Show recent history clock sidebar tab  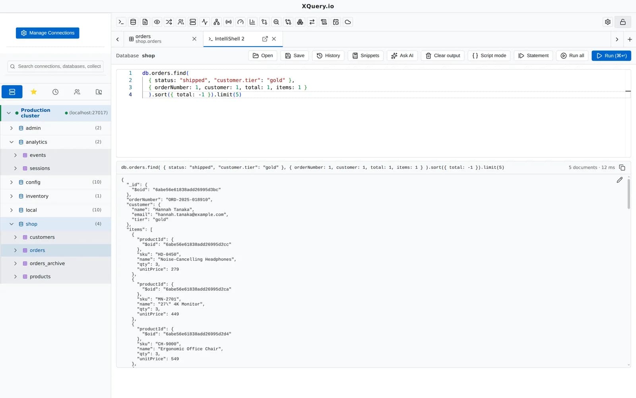[x=55, y=92]
